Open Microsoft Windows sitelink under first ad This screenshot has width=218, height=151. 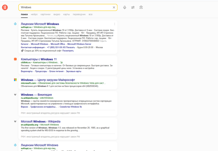pos(40,44)
